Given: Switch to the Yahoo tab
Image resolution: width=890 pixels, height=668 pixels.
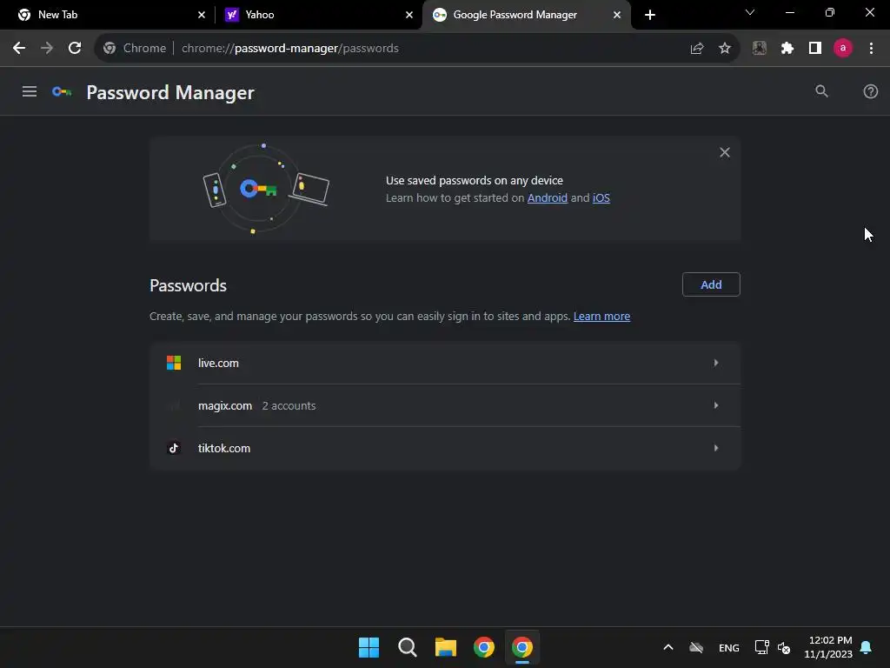Looking at the screenshot, I should [x=318, y=15].
